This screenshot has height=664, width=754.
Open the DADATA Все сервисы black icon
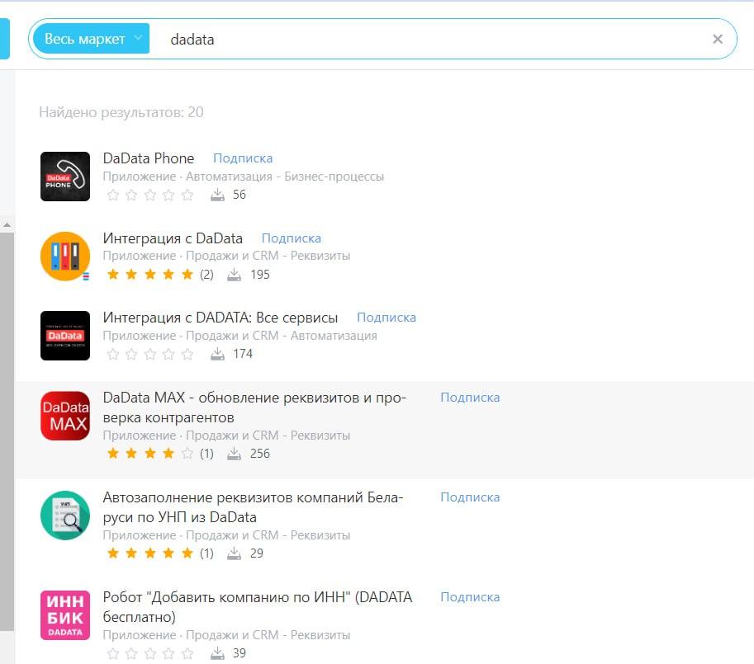pyautogui.click(x=65, y=336)
